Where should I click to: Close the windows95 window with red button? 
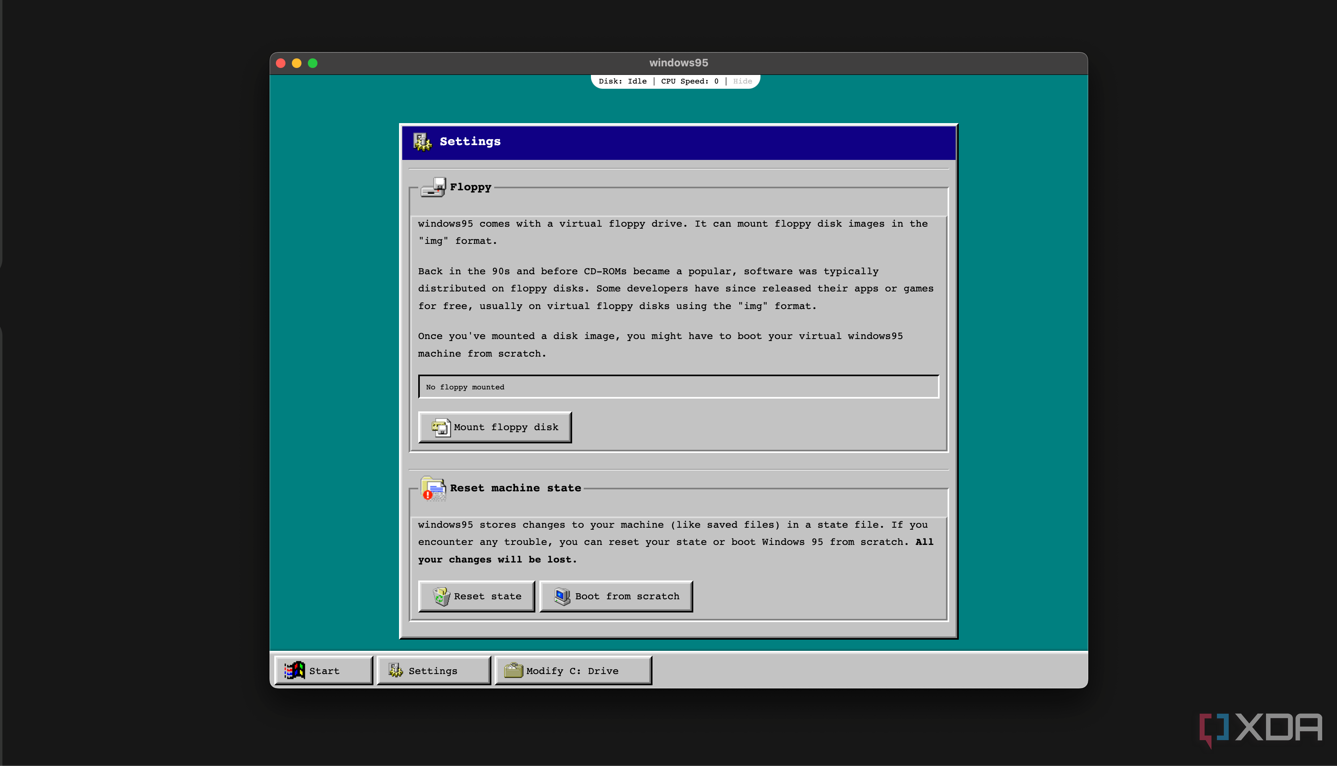(x=281, y=63)
